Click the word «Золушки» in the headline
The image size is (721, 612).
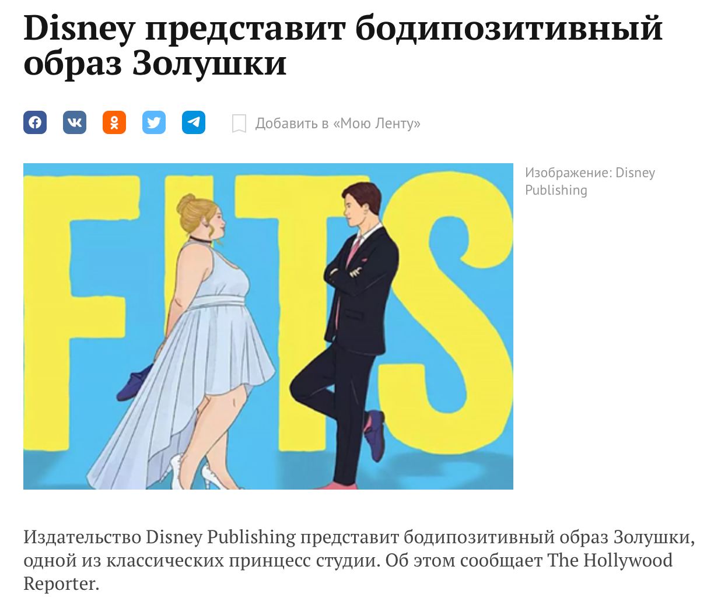pyautogui.click(x=209, y=63)
